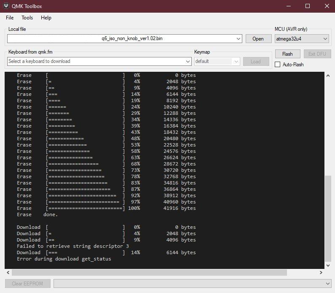Click the Load button

pyautogui.click(x=256, y=61)
